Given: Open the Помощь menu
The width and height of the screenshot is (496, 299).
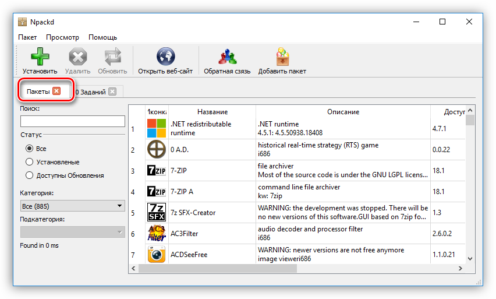Looking at the screenshot, I should 102,37.
